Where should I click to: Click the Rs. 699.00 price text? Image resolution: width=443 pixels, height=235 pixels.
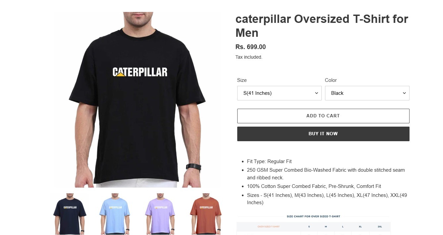[250, 47]
